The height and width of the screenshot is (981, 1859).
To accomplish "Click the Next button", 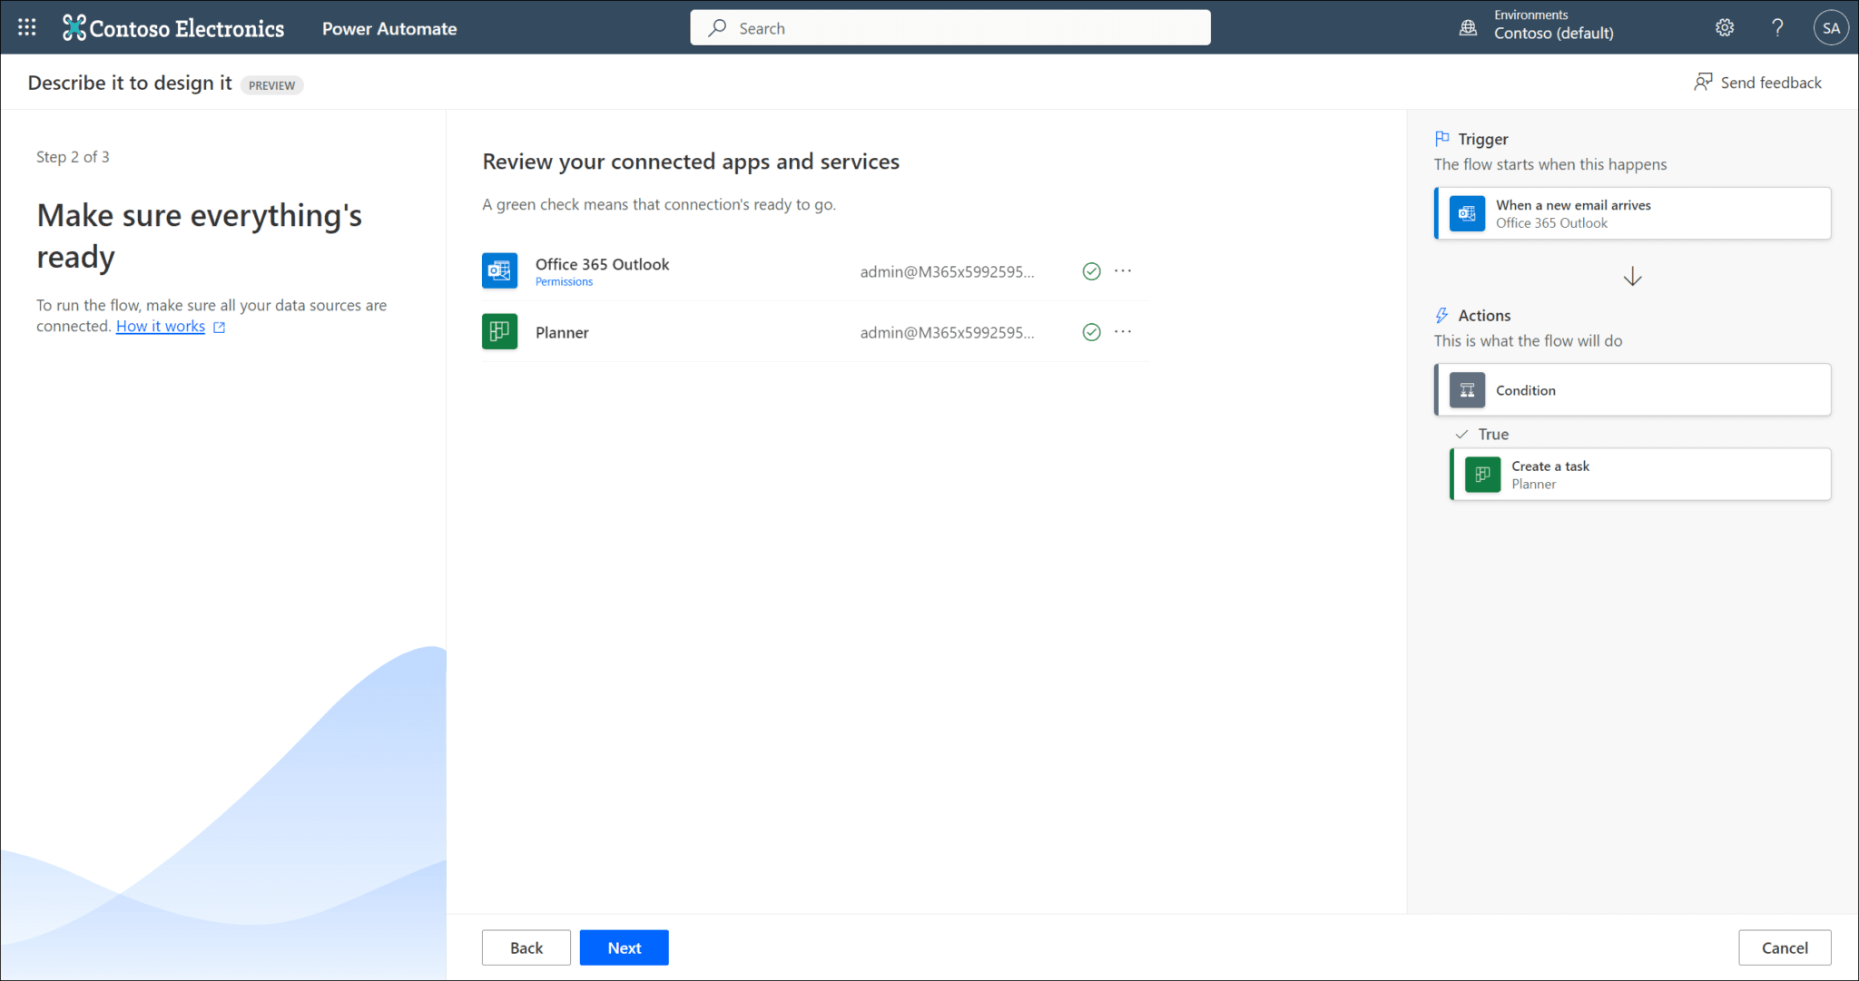I will click(625, 947).
